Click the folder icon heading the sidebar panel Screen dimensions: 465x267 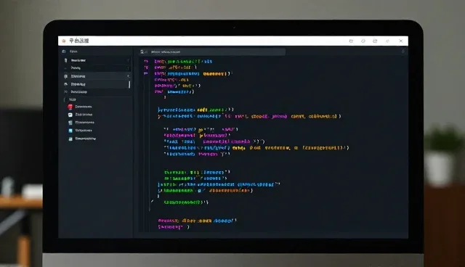(64, 52)
